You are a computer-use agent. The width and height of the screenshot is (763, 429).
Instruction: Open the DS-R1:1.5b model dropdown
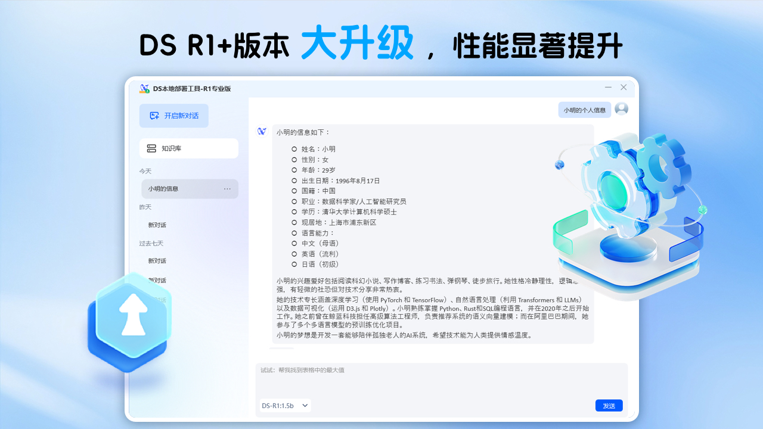(x=285, y=405)
